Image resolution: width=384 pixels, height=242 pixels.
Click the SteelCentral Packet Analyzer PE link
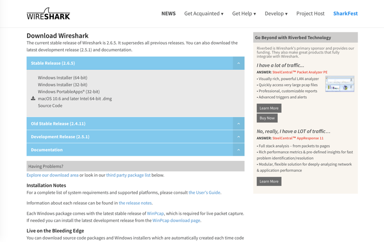point(300,72)
